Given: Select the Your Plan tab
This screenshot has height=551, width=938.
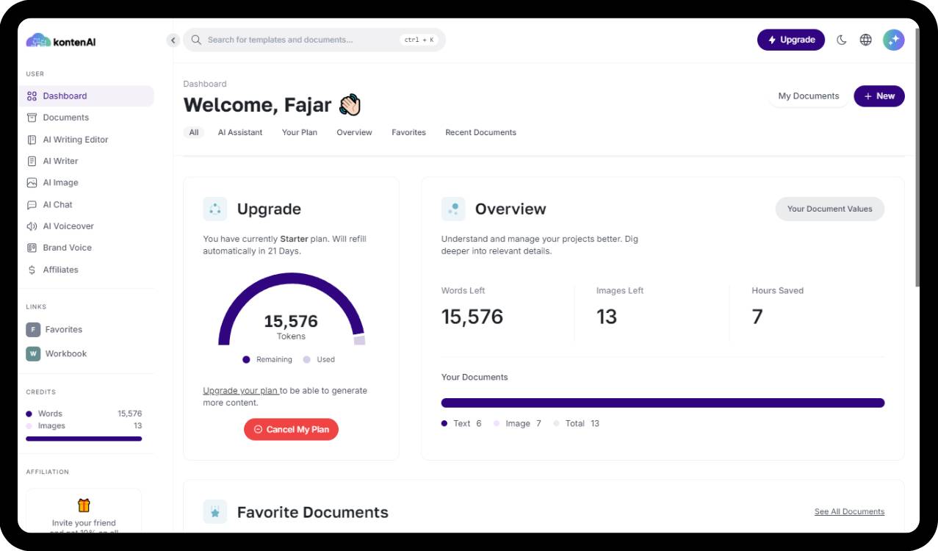Looking at the screenshot, I should [300, 132].
